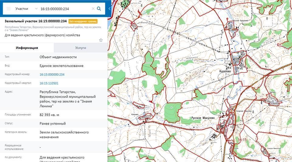Click the Татарское Макулово map label
292x162 pixels.
[244, 111]
